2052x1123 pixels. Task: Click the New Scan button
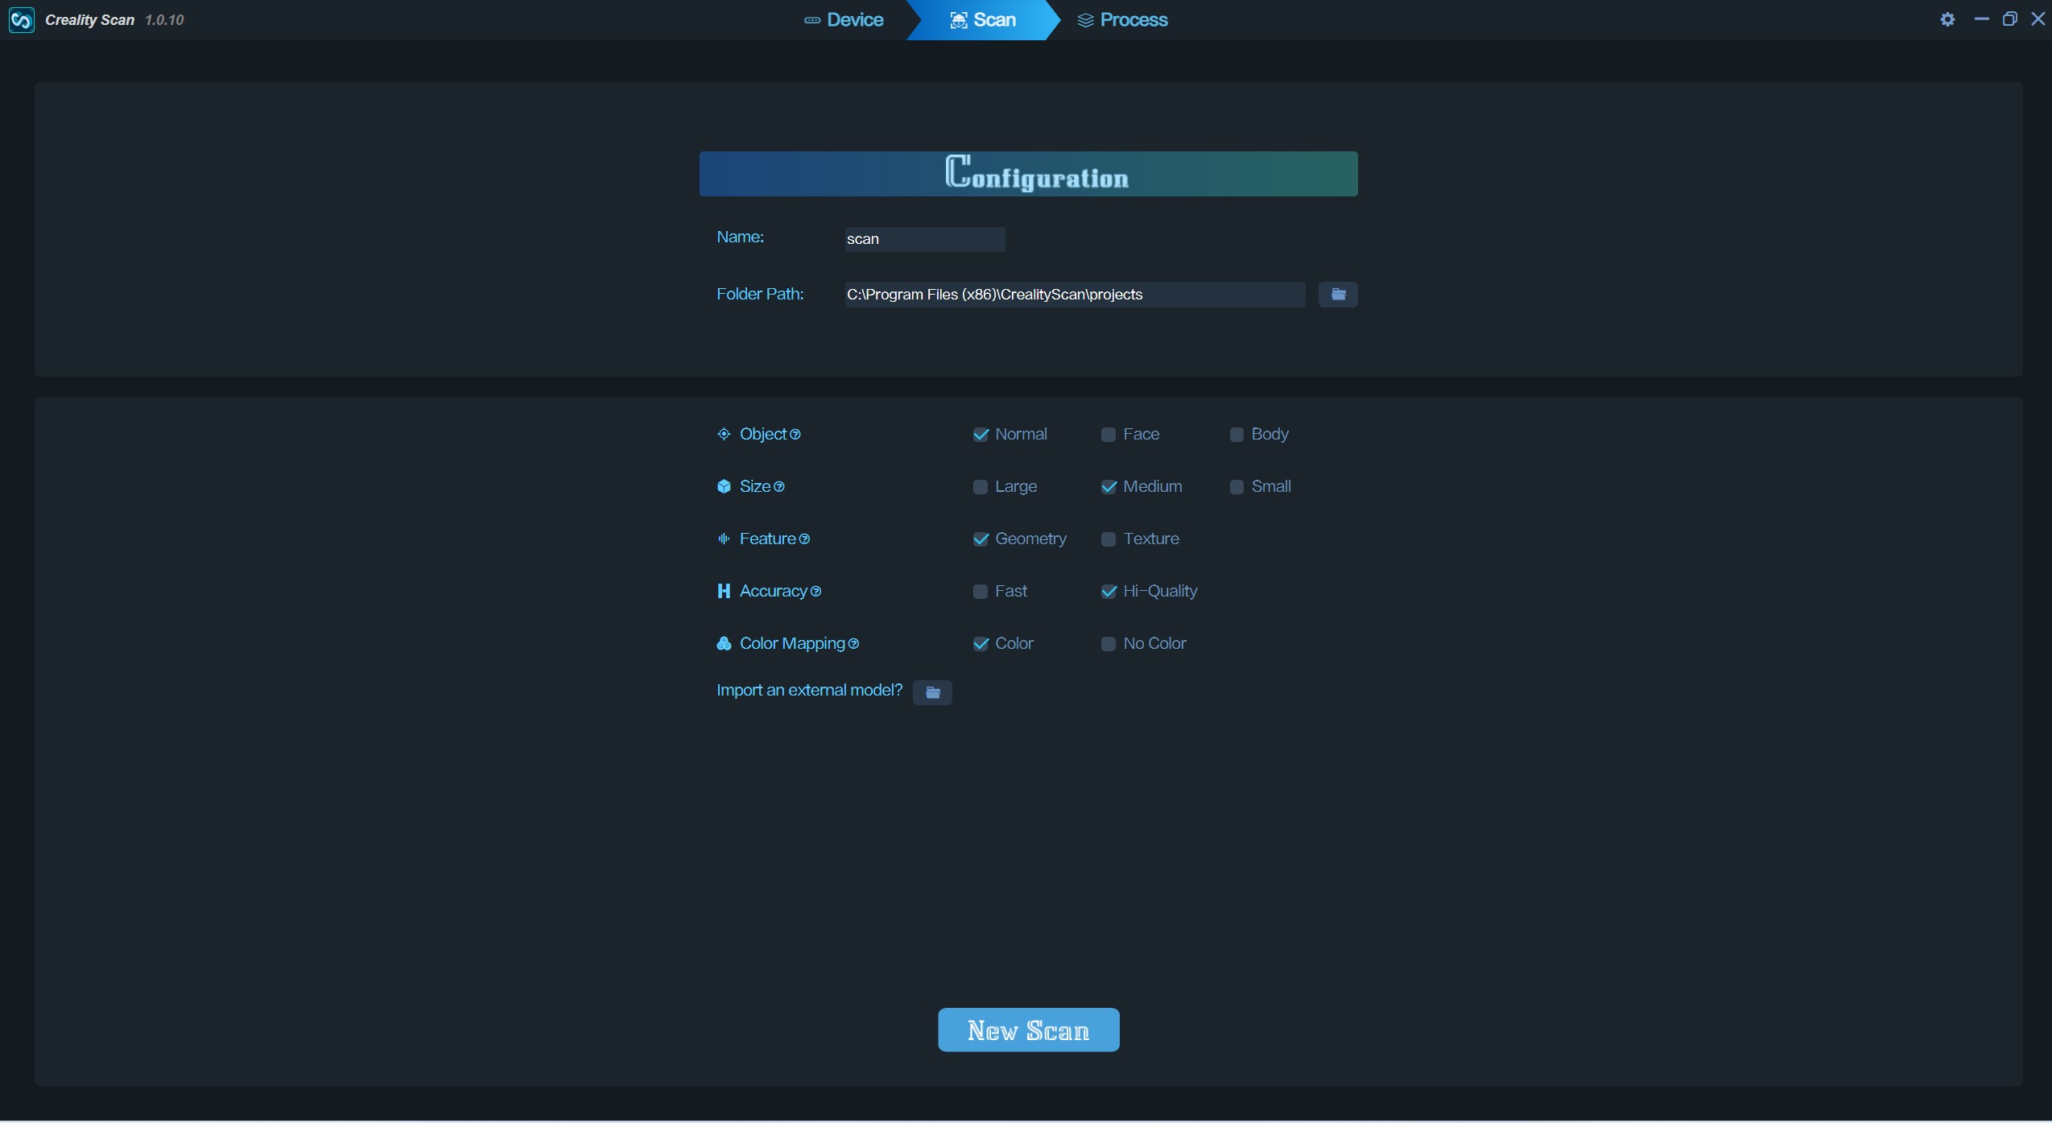point(1028,1030)
